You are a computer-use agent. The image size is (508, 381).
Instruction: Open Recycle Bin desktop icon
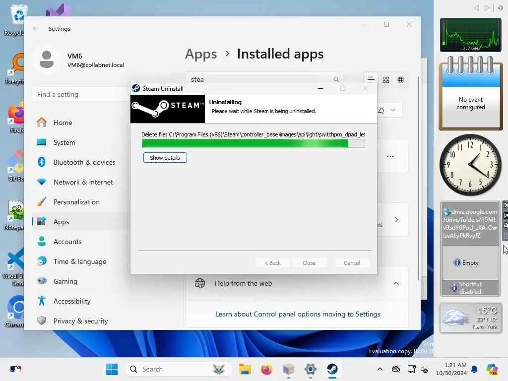point(15,19)
